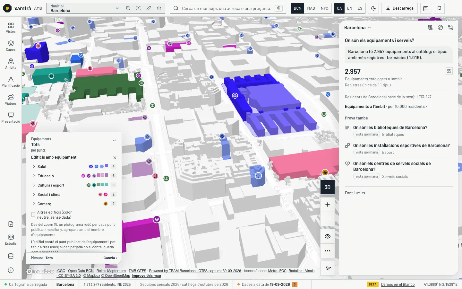Click the pencil edit icon in toolbar
This screenshot has width=462, height=289.
(149, 8)
